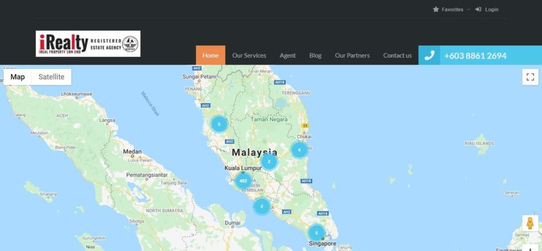The image size is (542, 251).
Task: Click the Malaysia country label
Action: 255,152
